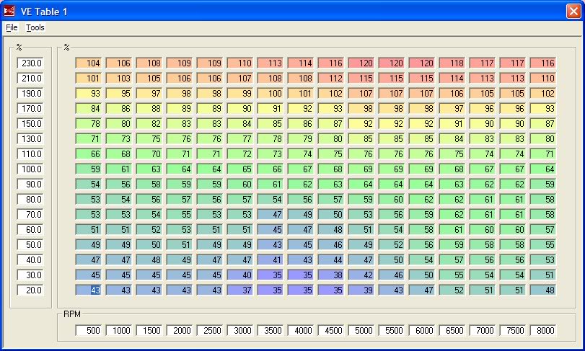Select VE cell at 150.0 load, 5000 RPM
Image resolution: width=585 pixels, height=351 pixels.
coord(362,123)
